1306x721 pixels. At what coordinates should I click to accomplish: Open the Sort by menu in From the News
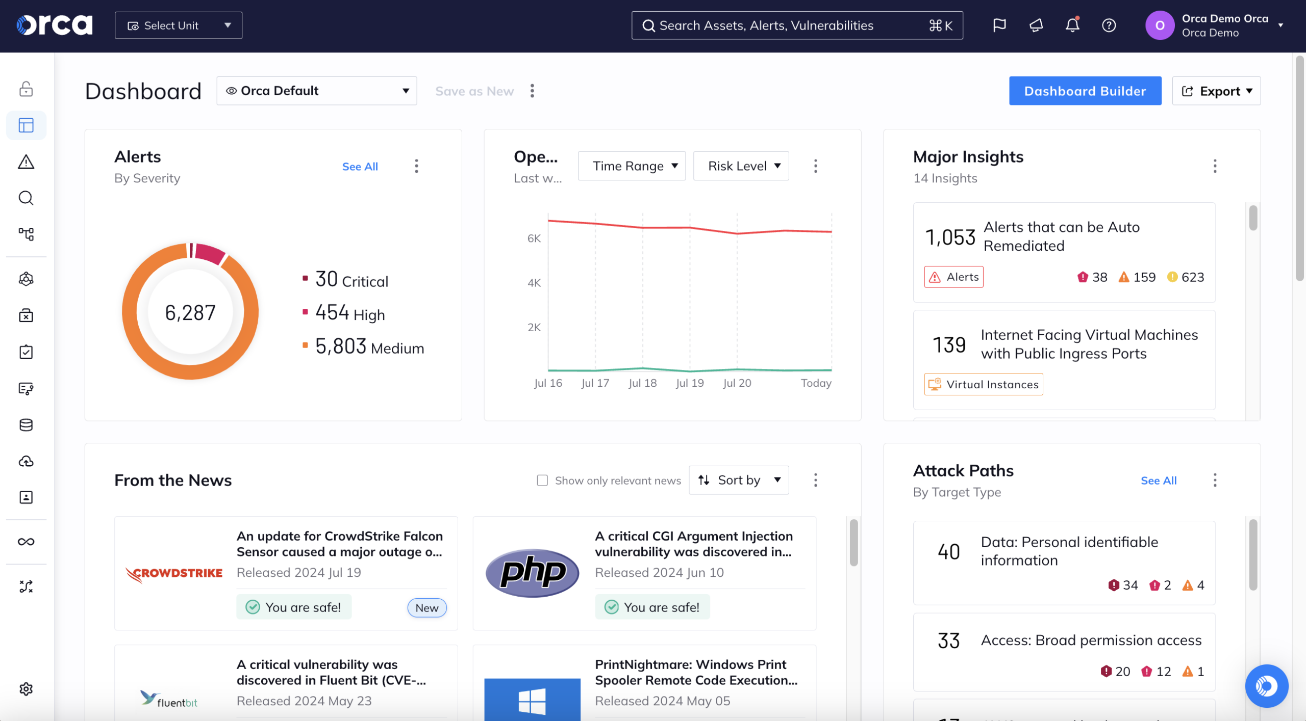coord(738,479)
